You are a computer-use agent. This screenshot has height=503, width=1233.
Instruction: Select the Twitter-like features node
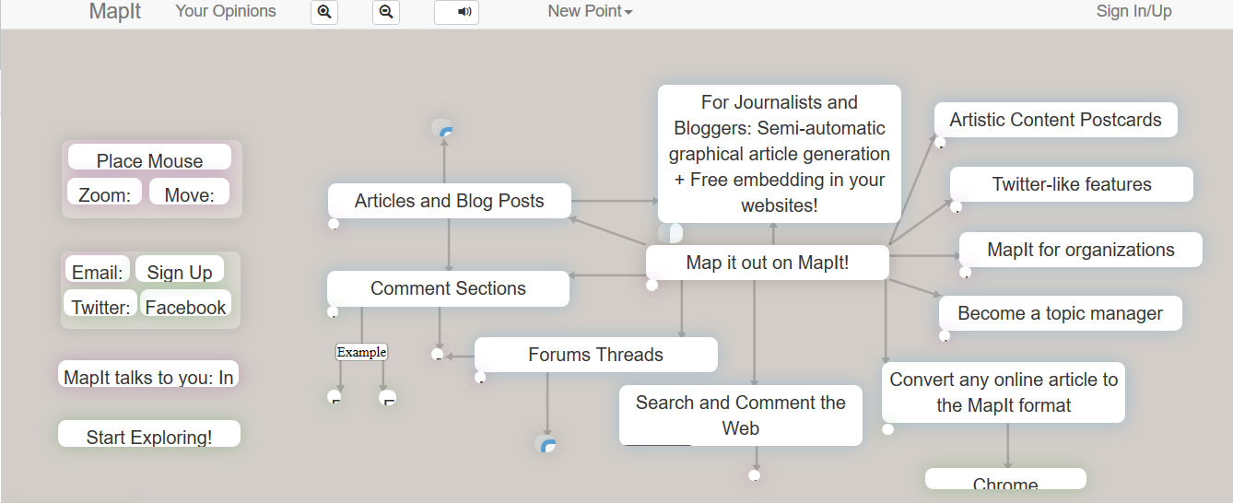(1072, 184)
